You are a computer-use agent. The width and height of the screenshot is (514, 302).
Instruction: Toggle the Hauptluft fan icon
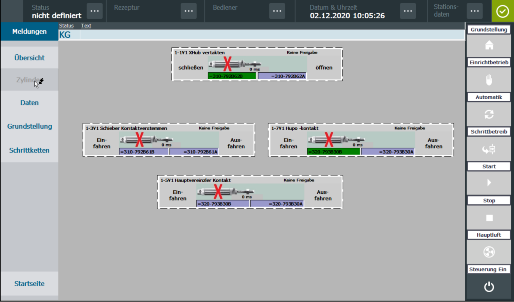pyautogui.click(x=489, y=252)
